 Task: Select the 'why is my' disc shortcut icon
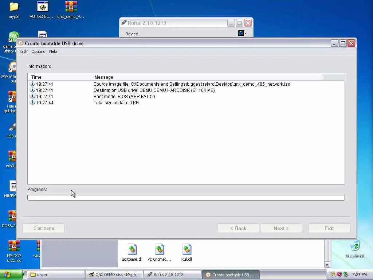9,72
